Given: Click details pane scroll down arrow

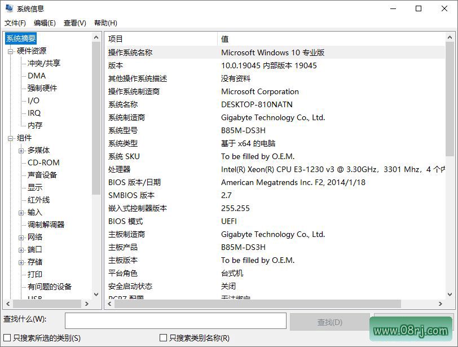Looking at the screenshot, I should click(x=450, y=295).
